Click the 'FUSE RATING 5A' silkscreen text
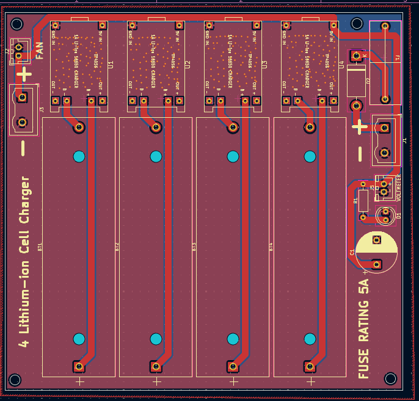Screen dimensions: 419x401 (x=364, y=330)
